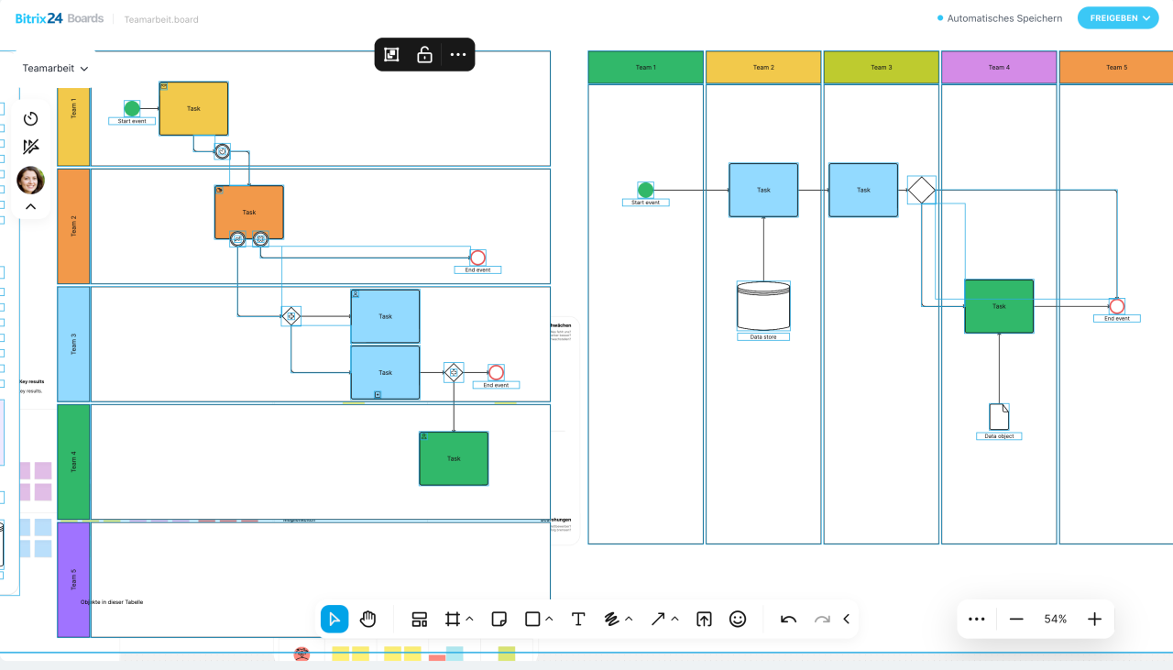Image resolution: width=1173 pixels, height=670 pixels.
Task: Select the green Task in the Team 4 column
Action: click(999, 306)
